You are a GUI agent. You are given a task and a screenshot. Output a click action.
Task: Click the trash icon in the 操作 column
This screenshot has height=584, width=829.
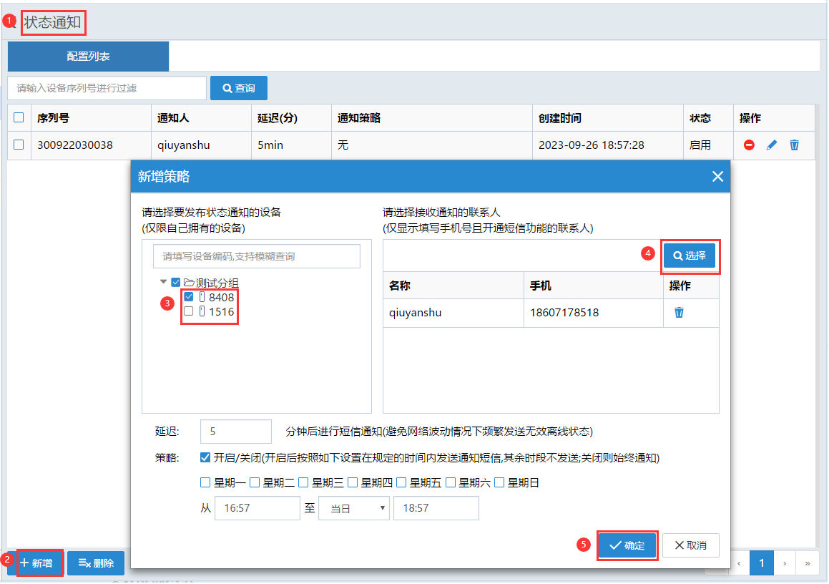tap(794, 145)
